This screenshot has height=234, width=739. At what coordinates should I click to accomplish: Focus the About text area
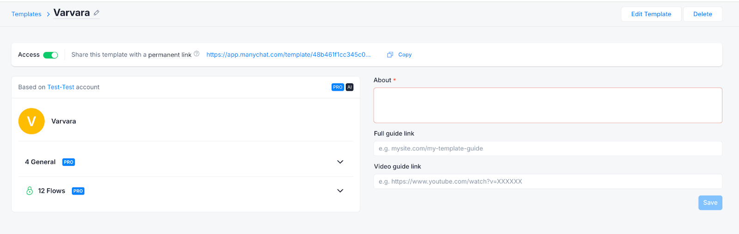[x=547, y=105]
